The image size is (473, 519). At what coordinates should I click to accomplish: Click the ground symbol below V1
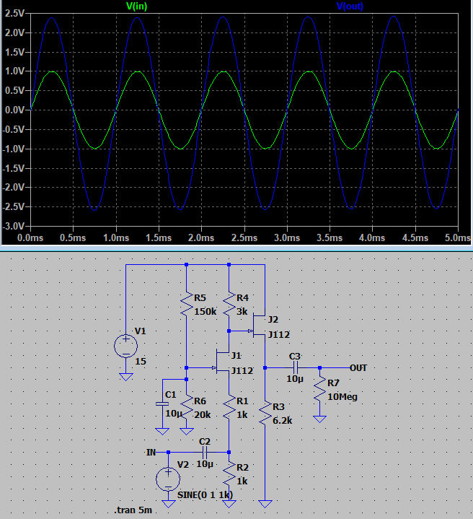click(x=125, y=377)
